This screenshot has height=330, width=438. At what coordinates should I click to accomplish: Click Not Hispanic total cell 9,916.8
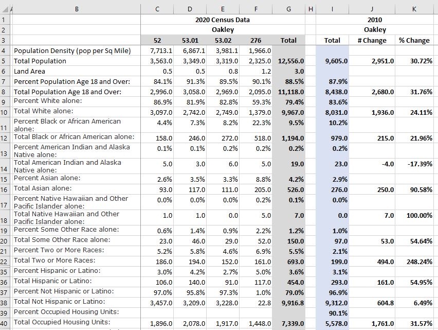point(288,303)
